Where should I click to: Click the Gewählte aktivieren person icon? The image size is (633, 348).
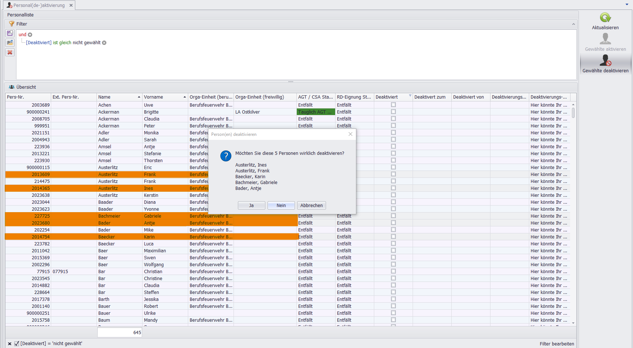605,39
